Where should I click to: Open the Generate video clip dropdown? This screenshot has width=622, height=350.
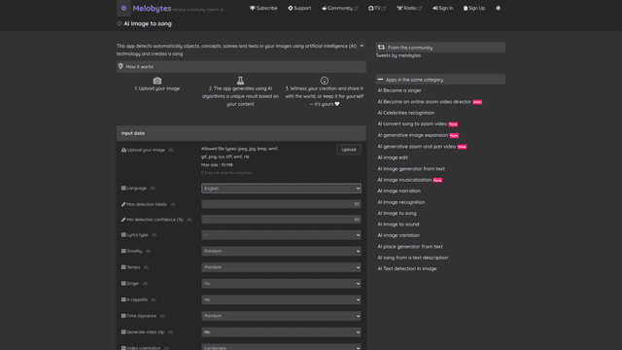click(281, 332)
